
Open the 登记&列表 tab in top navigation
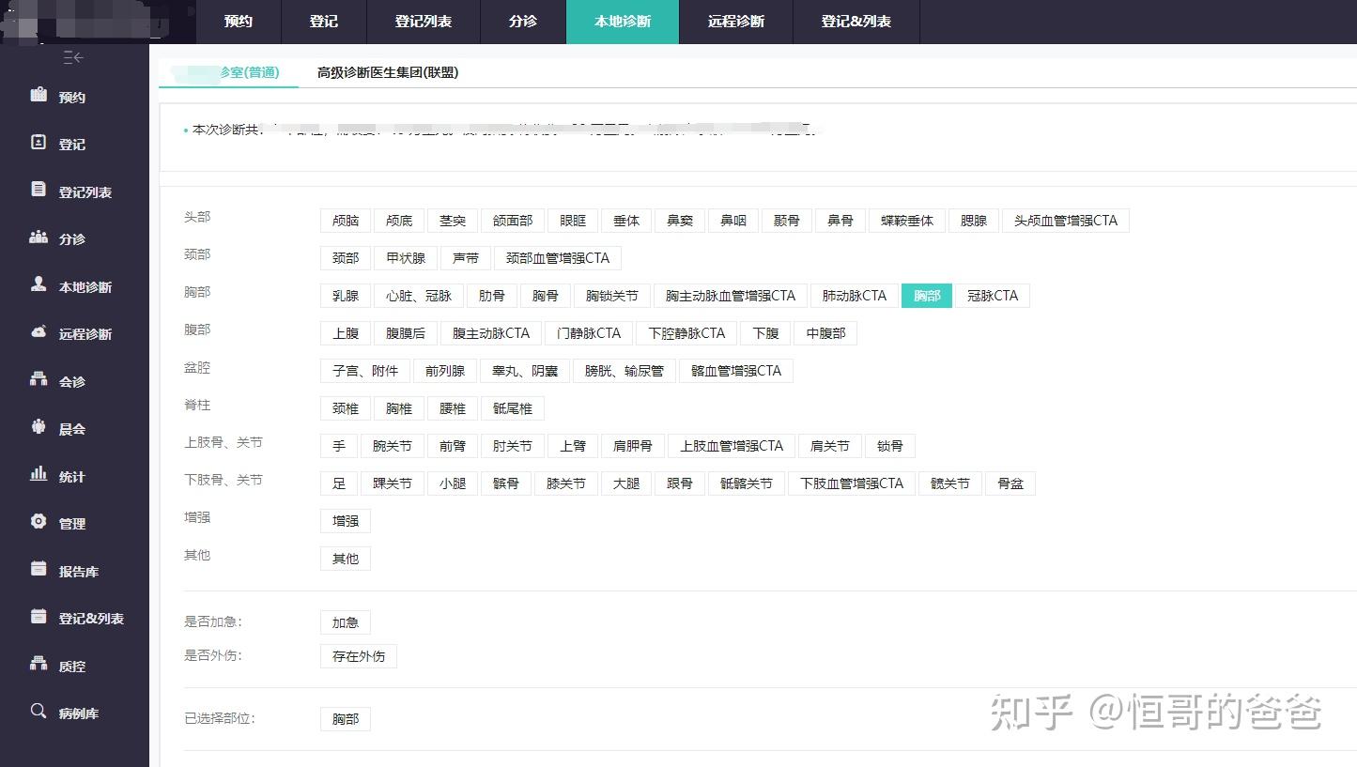pos(856,22)
